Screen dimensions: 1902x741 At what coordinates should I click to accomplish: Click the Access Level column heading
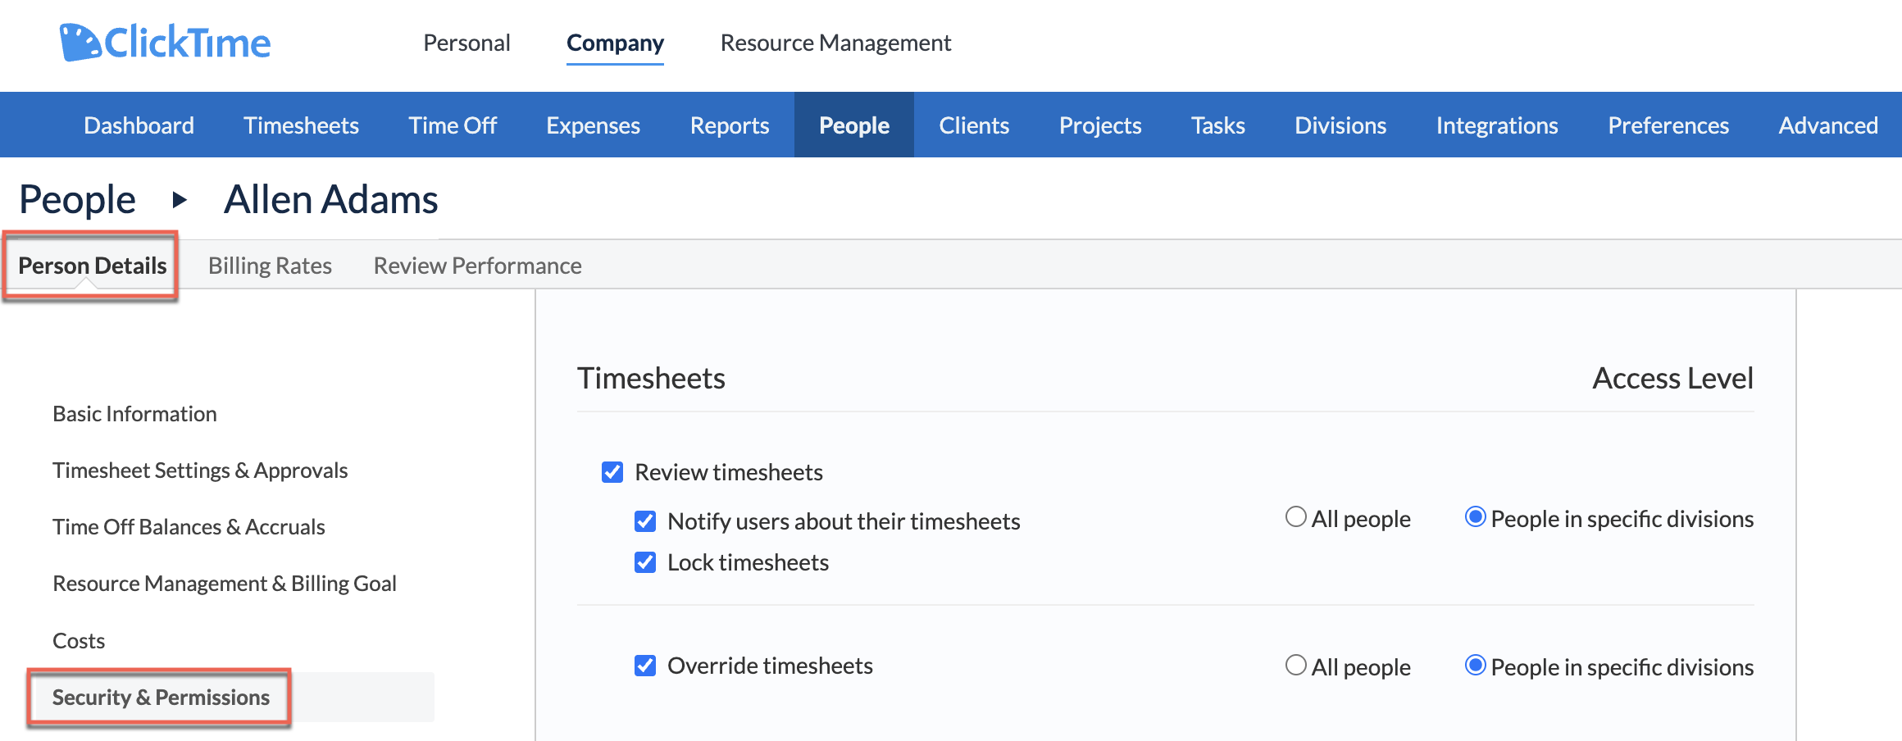coord(1672,378)
